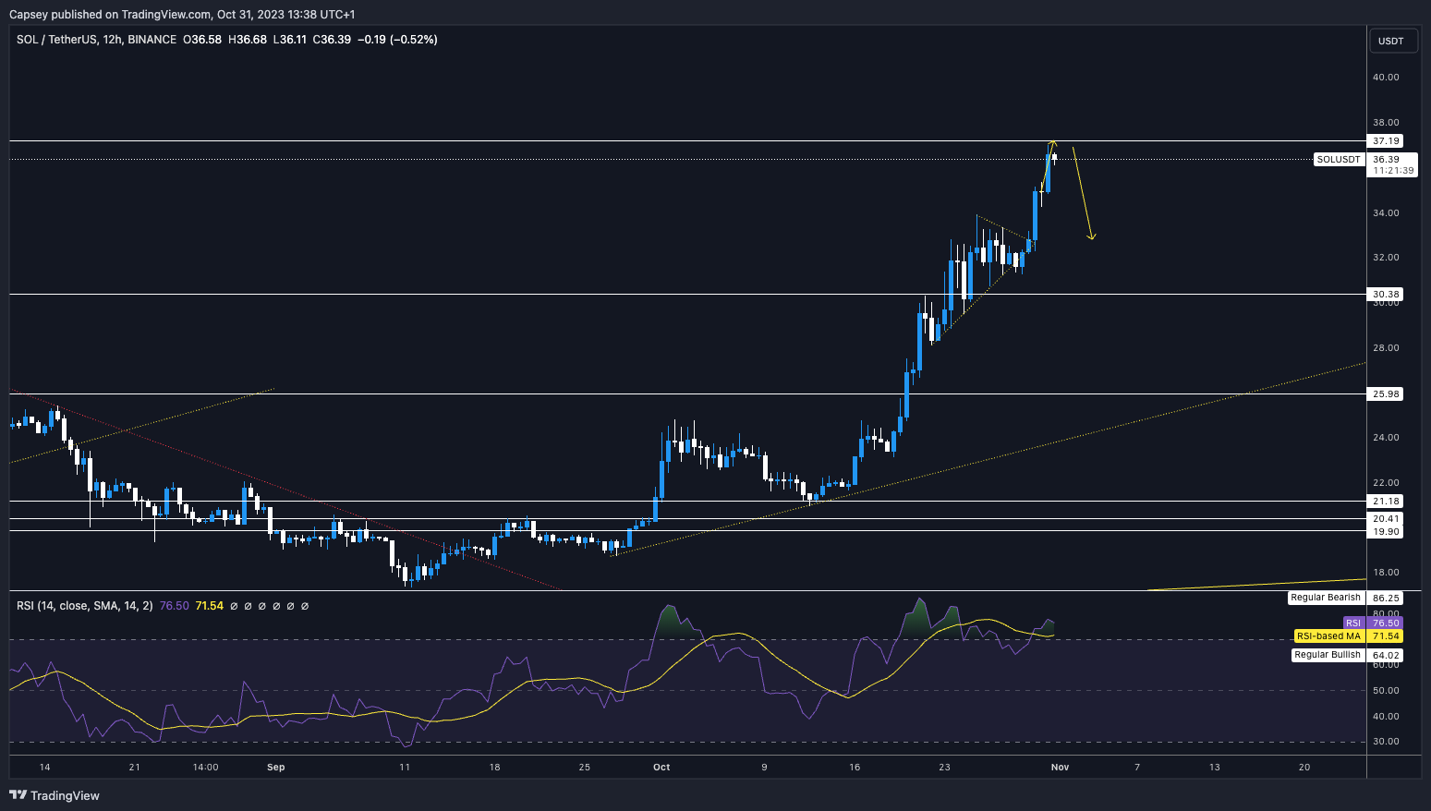The width and height of the screenshot is (1431, 811).
Task: Click the purple RSI value 76.50 in legend
Action: click(x=174, y=606)
